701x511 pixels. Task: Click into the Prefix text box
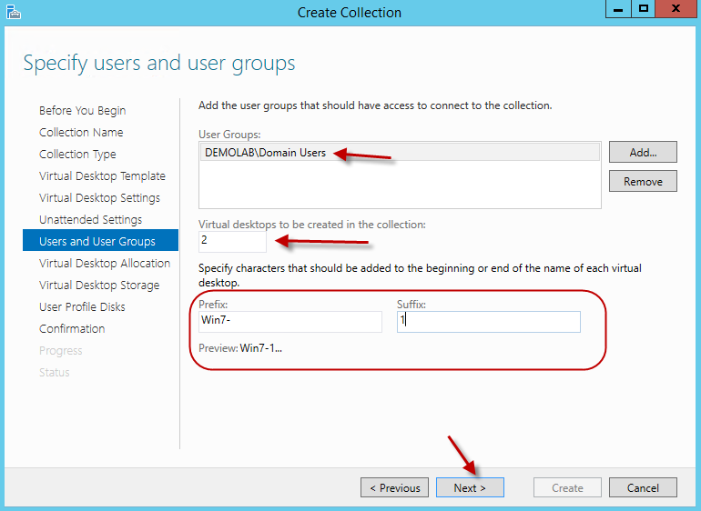pyautogui.click(x=290, y=322)
